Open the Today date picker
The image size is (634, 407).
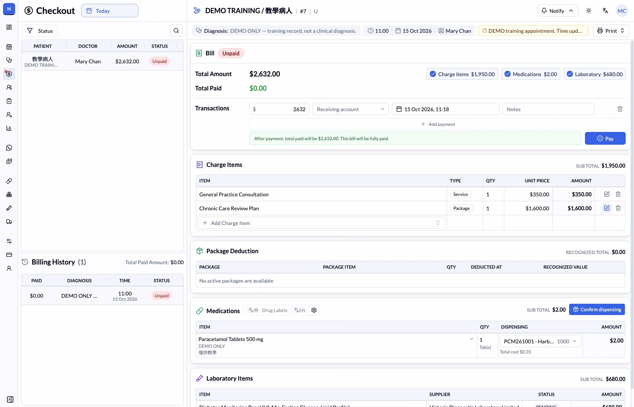click(110, 11)
